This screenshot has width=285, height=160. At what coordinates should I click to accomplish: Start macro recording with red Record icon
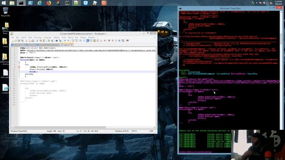click(x=109, y=40)
